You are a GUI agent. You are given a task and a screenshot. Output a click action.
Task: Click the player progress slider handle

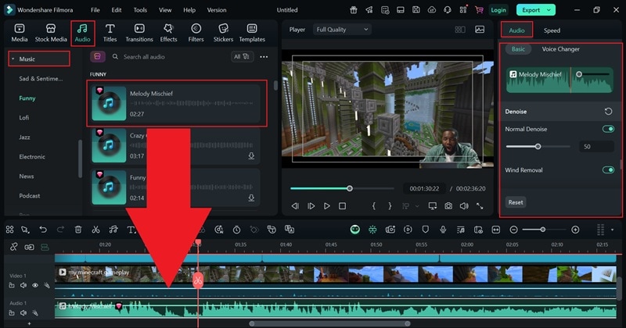(x=350, y=188)
